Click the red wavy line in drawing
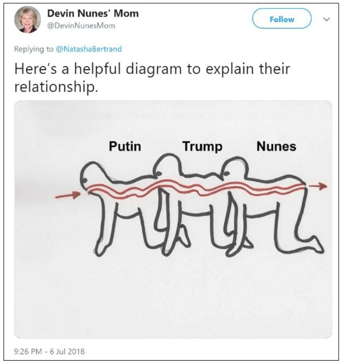This screenshot has height=364, width=341. click(196, 188)
